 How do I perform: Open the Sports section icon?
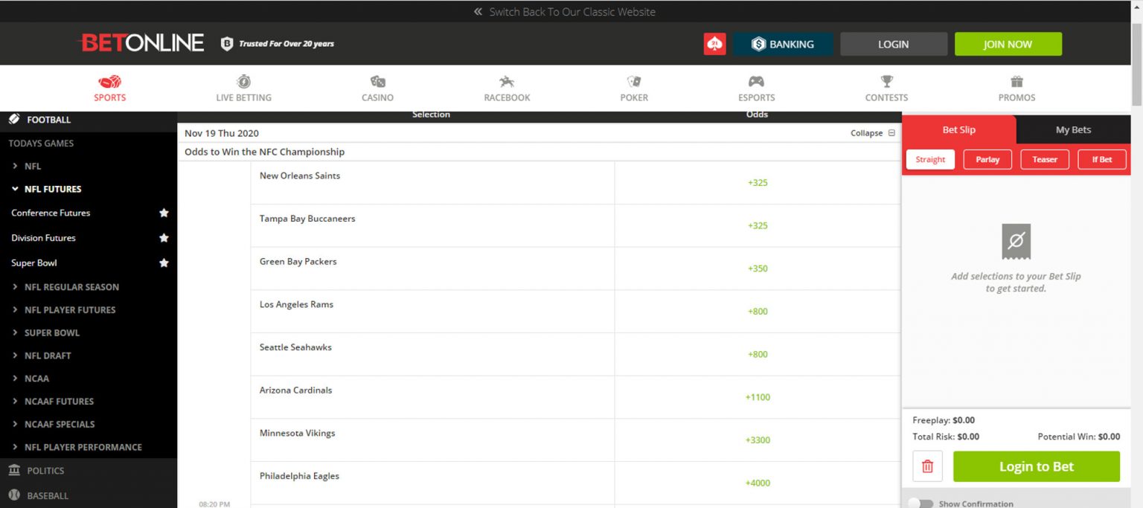point(109,82)
